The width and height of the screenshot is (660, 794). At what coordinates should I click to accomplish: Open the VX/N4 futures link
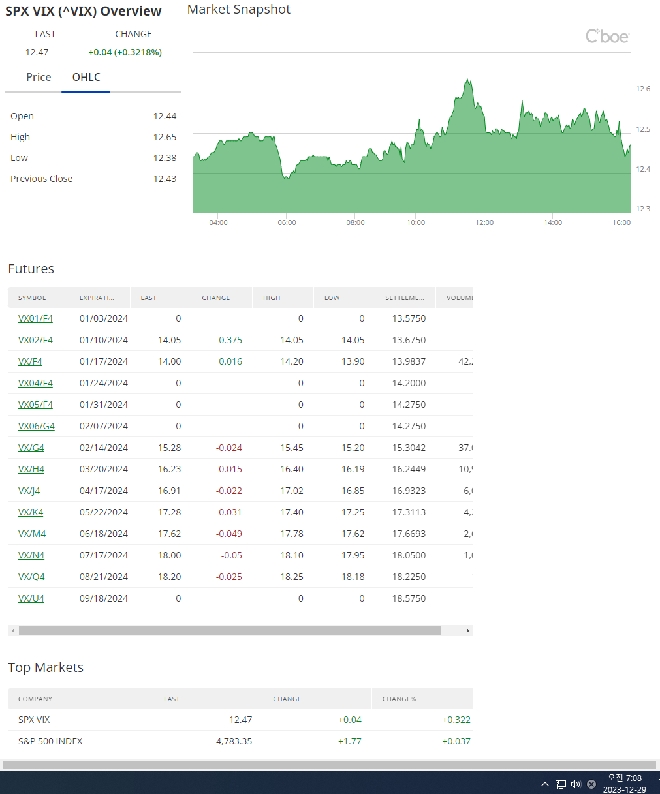pos(31,555)
